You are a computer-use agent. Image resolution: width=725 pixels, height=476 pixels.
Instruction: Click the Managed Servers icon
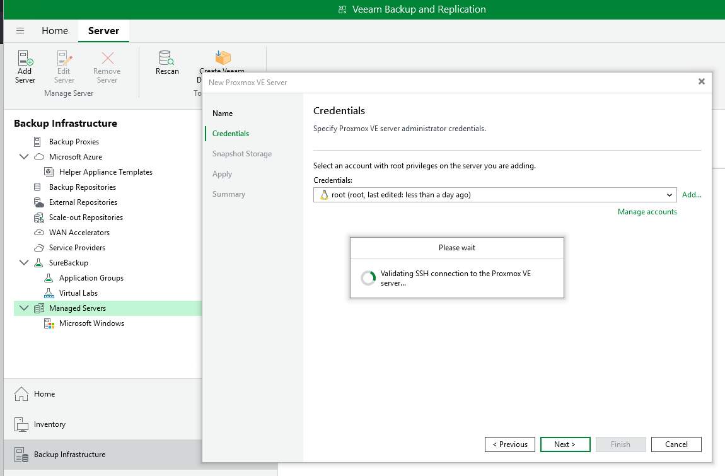tap(39, 308)
